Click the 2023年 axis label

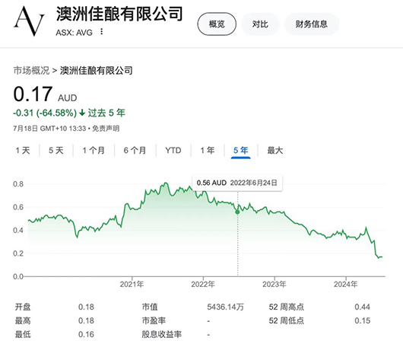point(274,284)
